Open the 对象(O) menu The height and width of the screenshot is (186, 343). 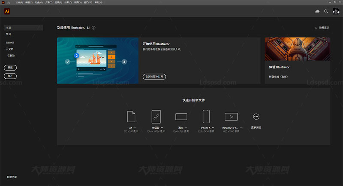39,3
